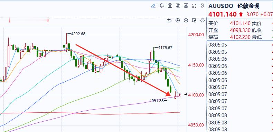
Task: Take a chart snapshot with camera icon
Action: [170, 6]
